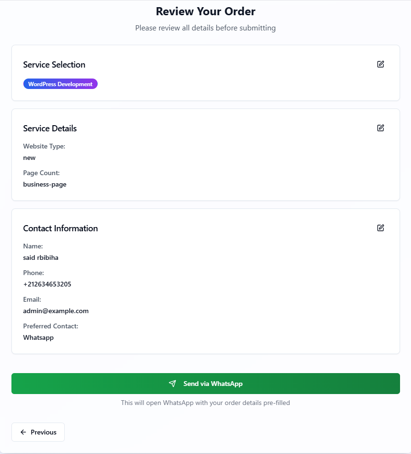
Task: Select the phone number +212634653205
Action: (x=47, y=284)
